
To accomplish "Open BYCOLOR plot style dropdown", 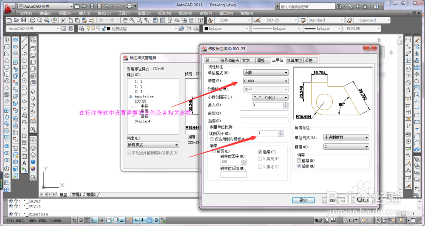I will 363,29.
